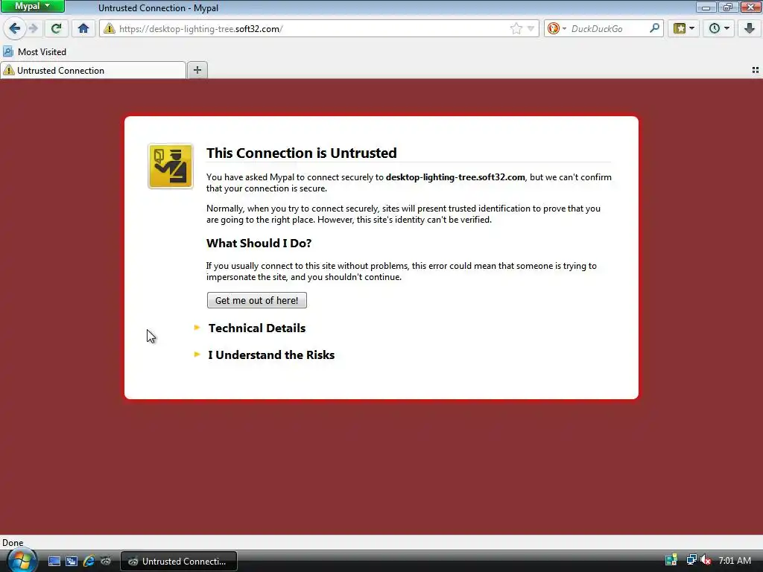This screenshot has height=572, width=763.
Task: Select the Untrusted Connection tab
Action: [x=93, y=71]
